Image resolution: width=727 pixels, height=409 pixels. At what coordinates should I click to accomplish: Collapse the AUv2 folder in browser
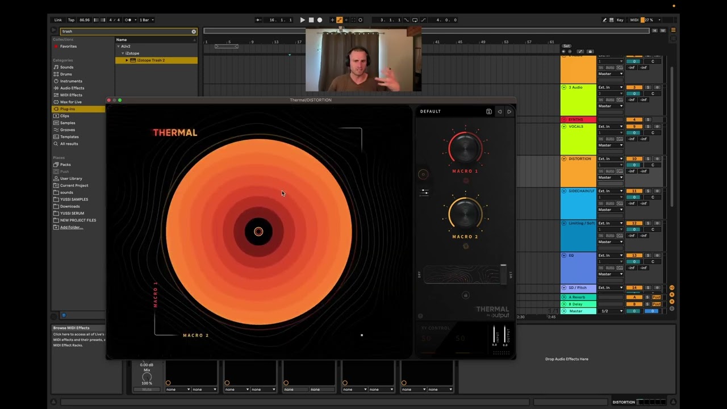coord(119,47)
